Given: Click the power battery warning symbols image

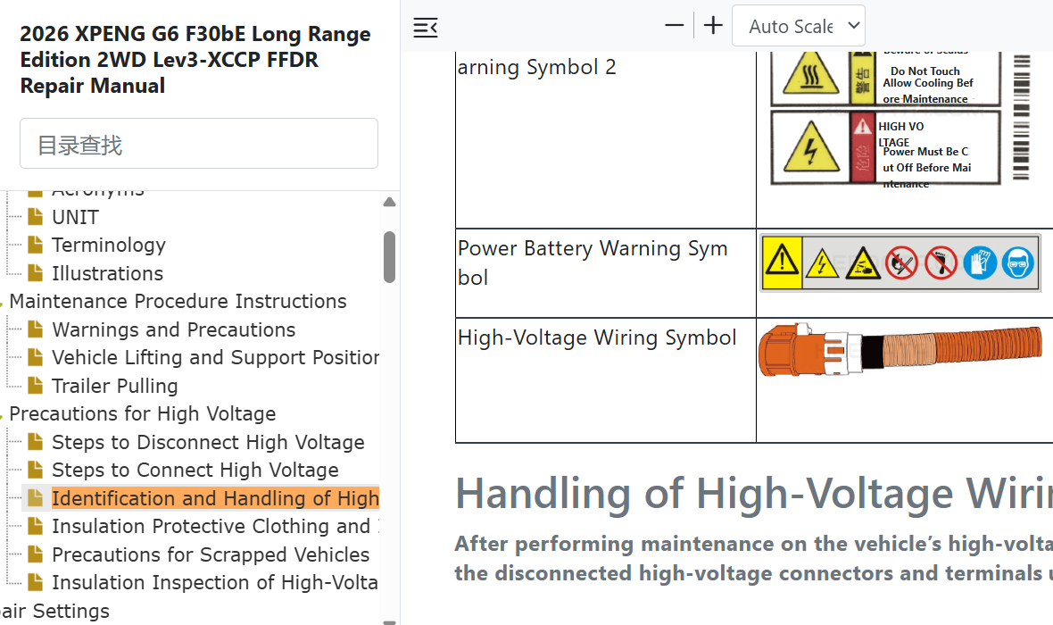Looking at the screenshot, I should (900, 262).
